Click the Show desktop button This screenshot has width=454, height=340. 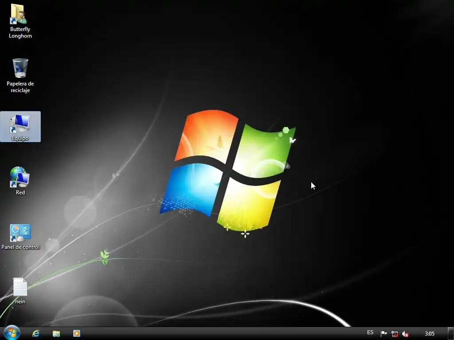pyautogui.click(x=451, y=334)
